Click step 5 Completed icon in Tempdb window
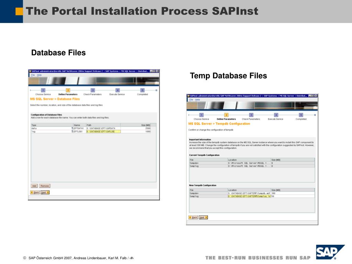The height and width of the screenshot is (264, 352). pyautogui.click(x=301, y=115)
